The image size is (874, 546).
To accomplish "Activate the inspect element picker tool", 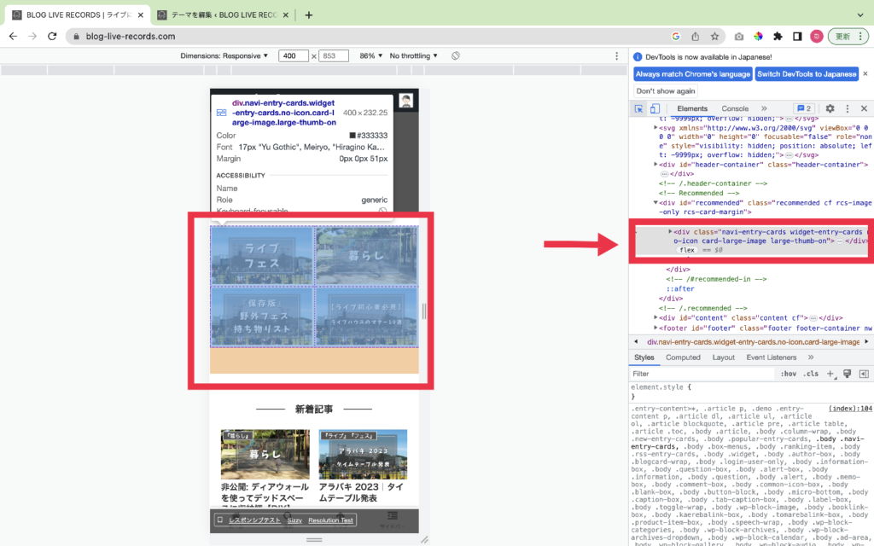I will 638,108.
